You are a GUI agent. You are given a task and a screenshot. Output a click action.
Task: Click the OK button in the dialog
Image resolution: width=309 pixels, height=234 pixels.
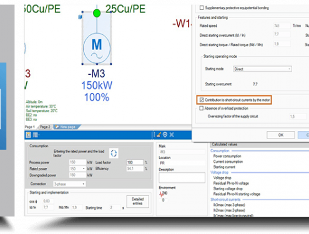tap(281, 135)
